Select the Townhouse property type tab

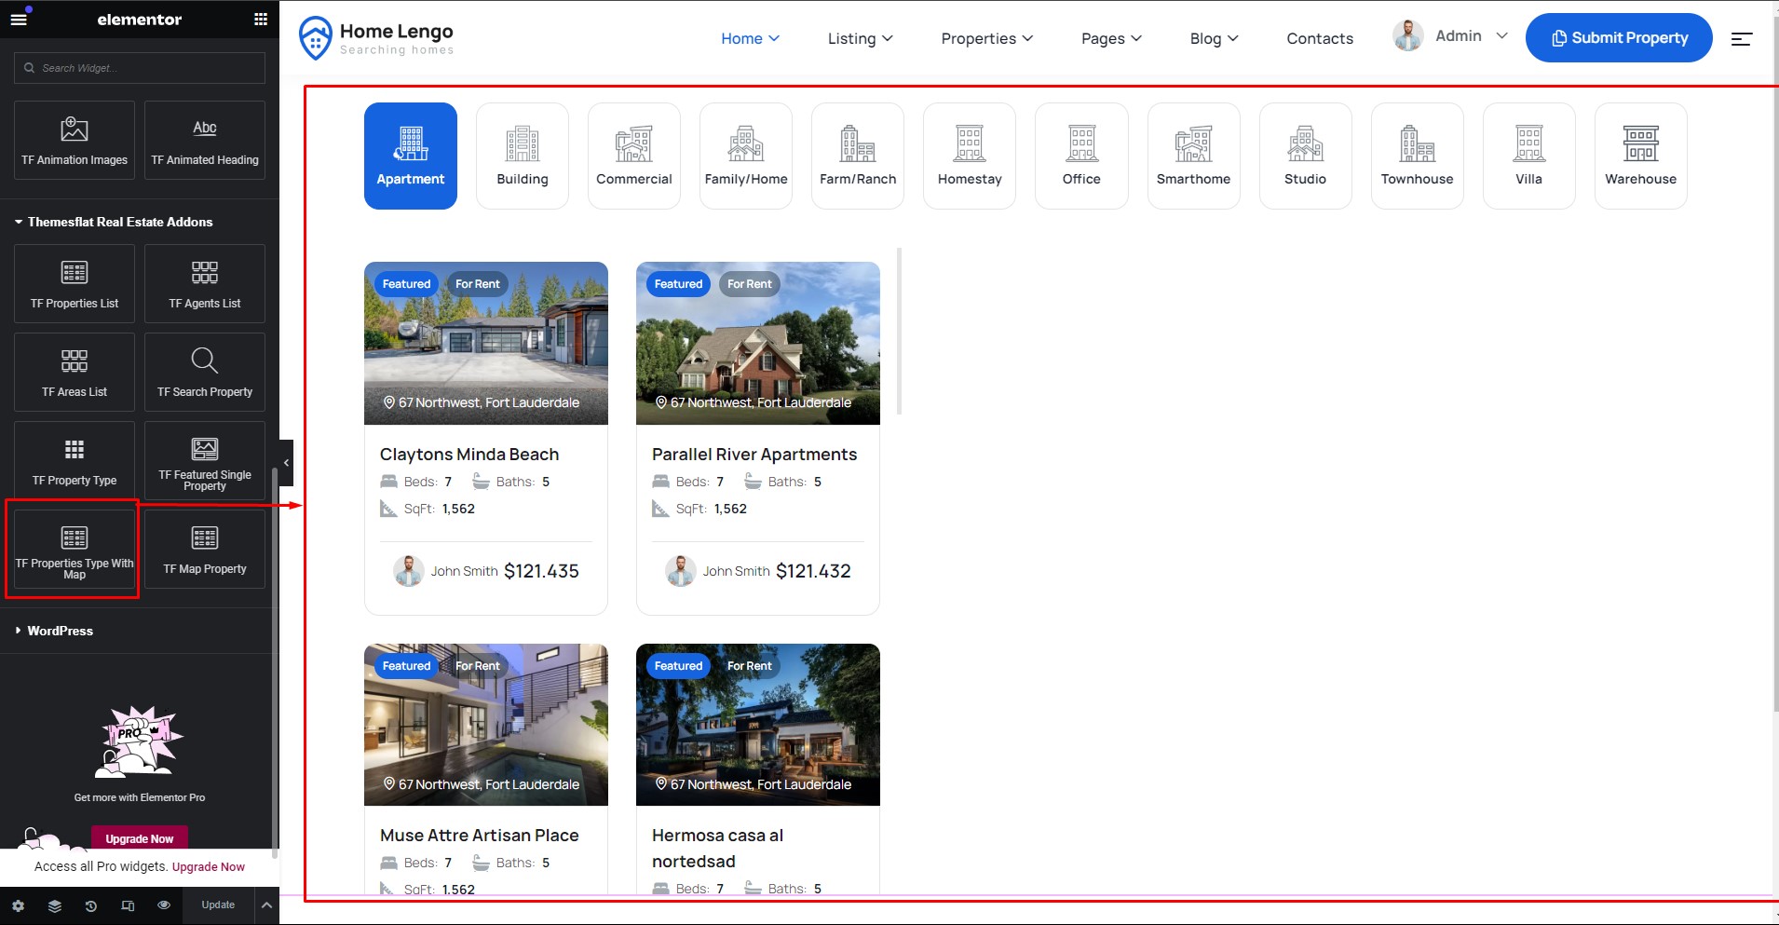(1418, 156)
